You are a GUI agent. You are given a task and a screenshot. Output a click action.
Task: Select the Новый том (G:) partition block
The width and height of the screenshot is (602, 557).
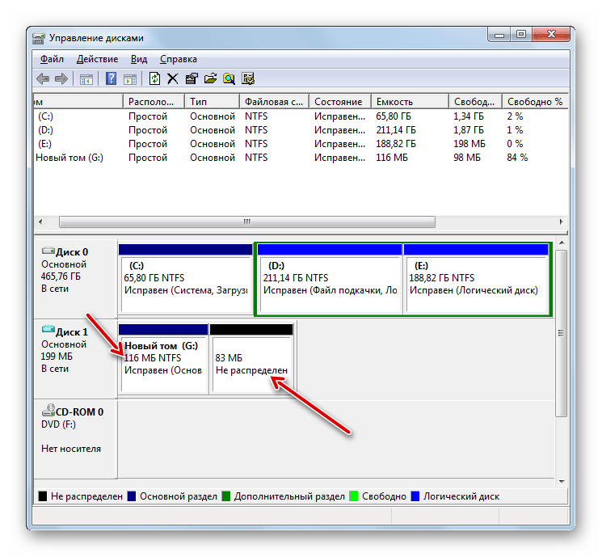(163, 359)
